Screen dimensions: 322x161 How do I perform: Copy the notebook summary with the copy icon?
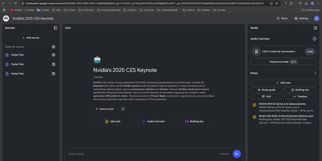(x=123, y=109)
